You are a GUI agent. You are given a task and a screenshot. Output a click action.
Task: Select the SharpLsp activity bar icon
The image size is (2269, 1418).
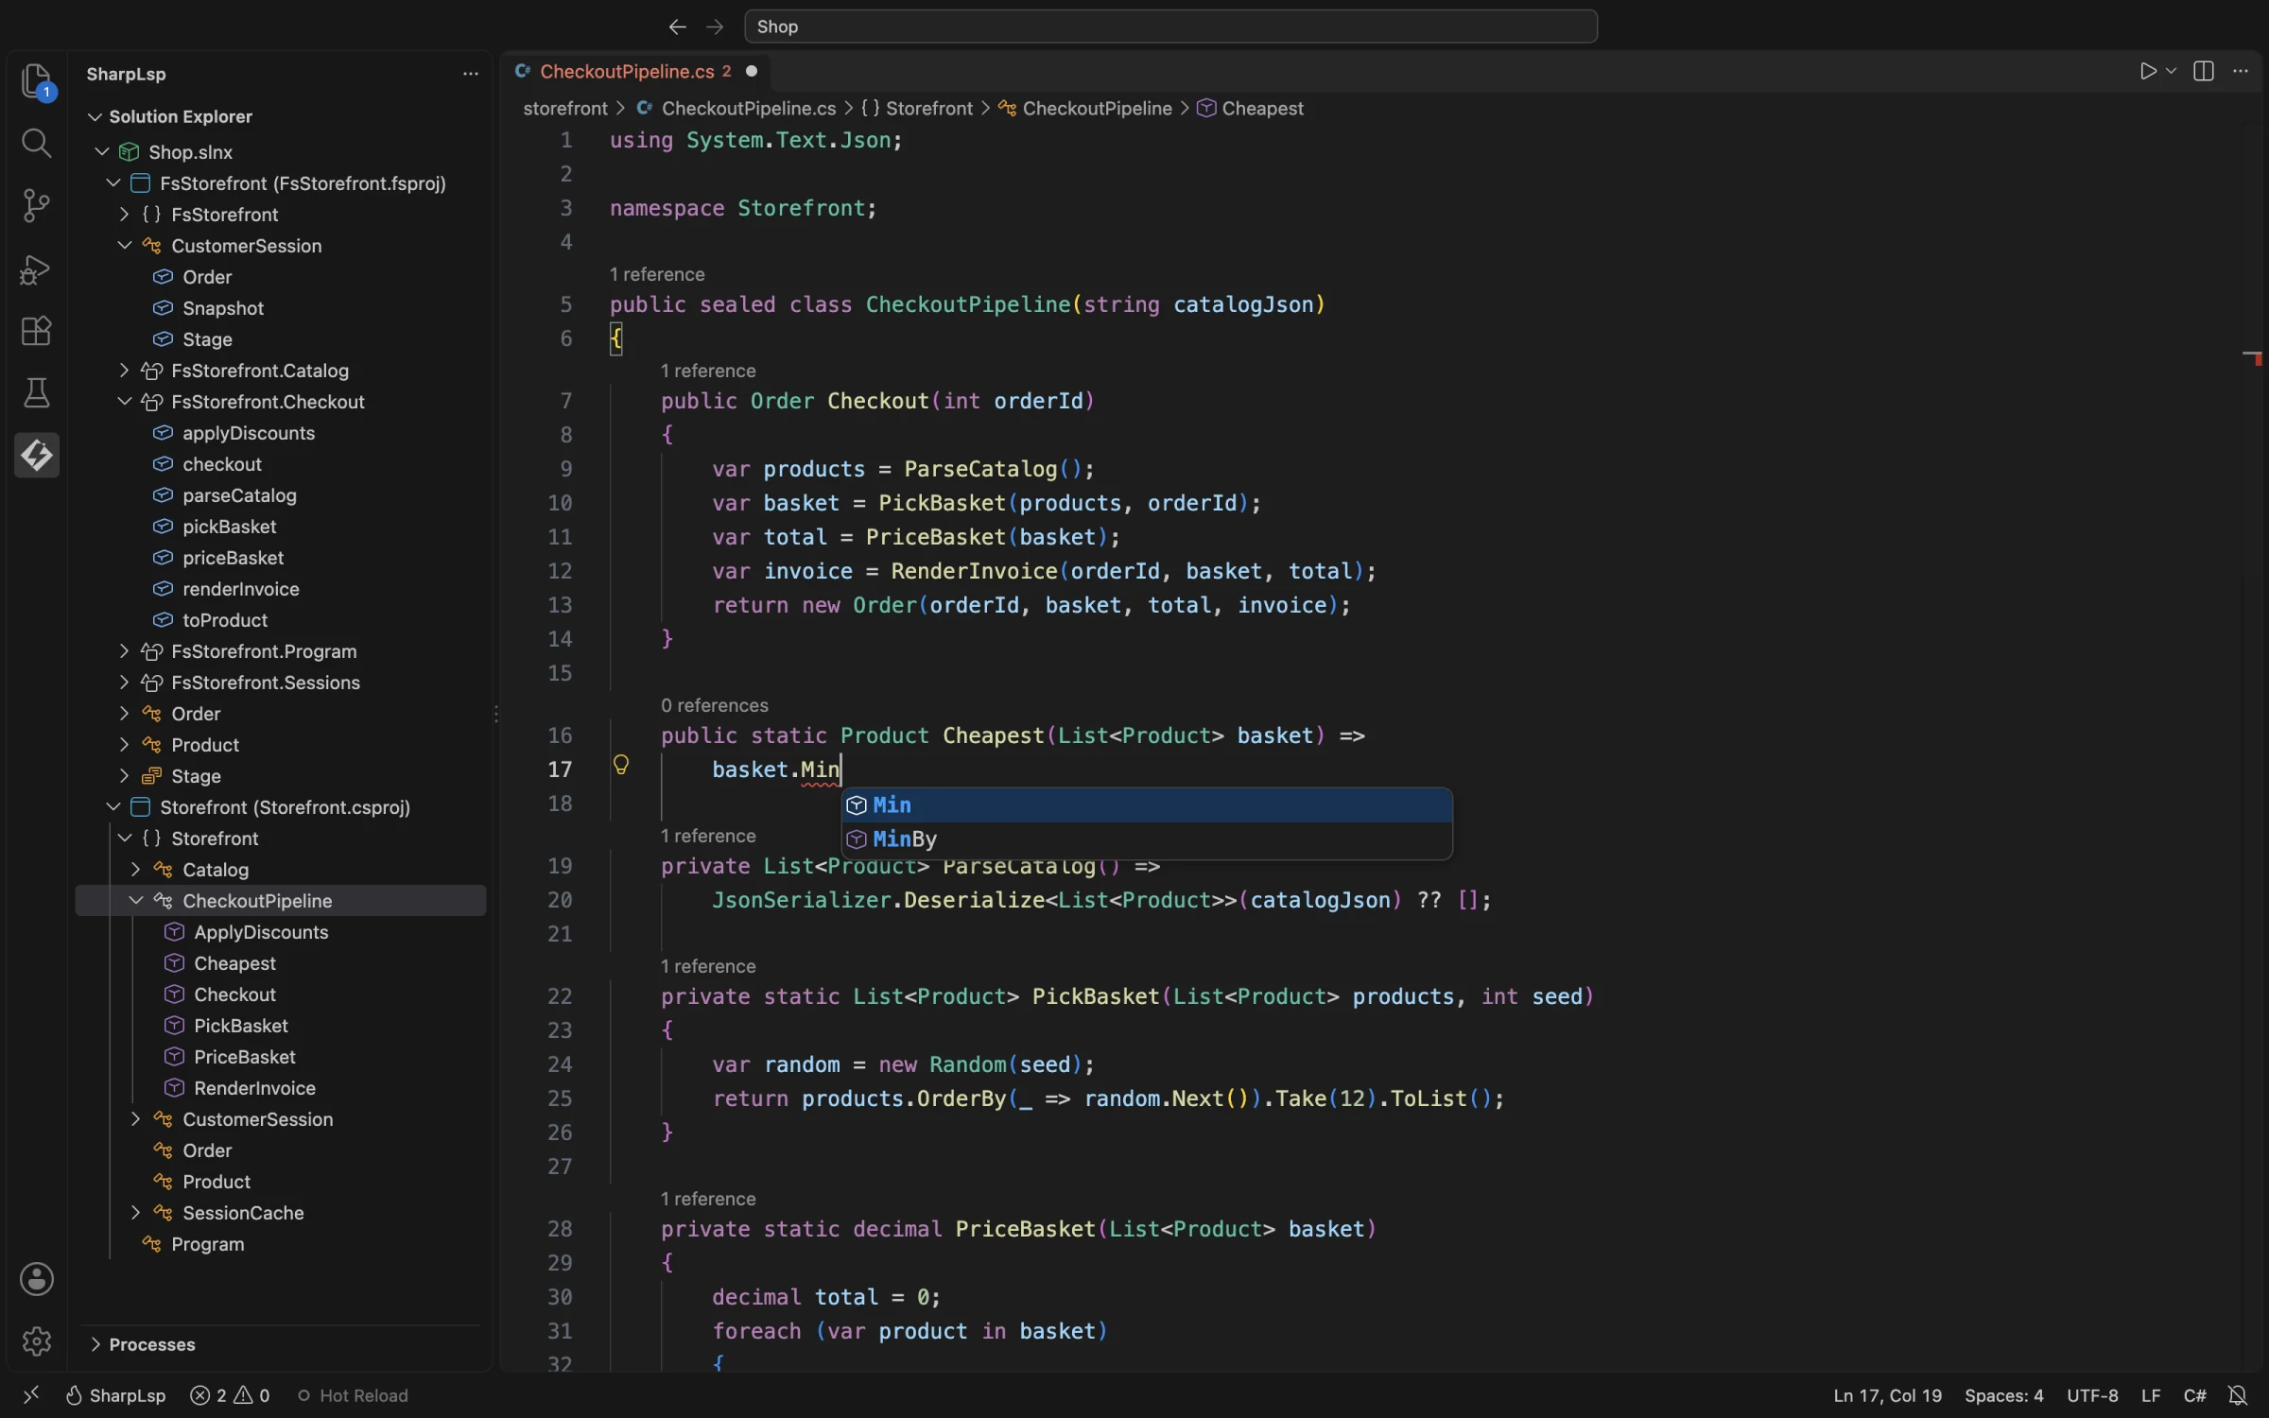pyautogui.click(x=37, y=456)
